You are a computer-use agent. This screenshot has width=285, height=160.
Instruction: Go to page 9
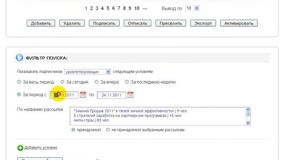pyautogui.click(x=130, y=8)
